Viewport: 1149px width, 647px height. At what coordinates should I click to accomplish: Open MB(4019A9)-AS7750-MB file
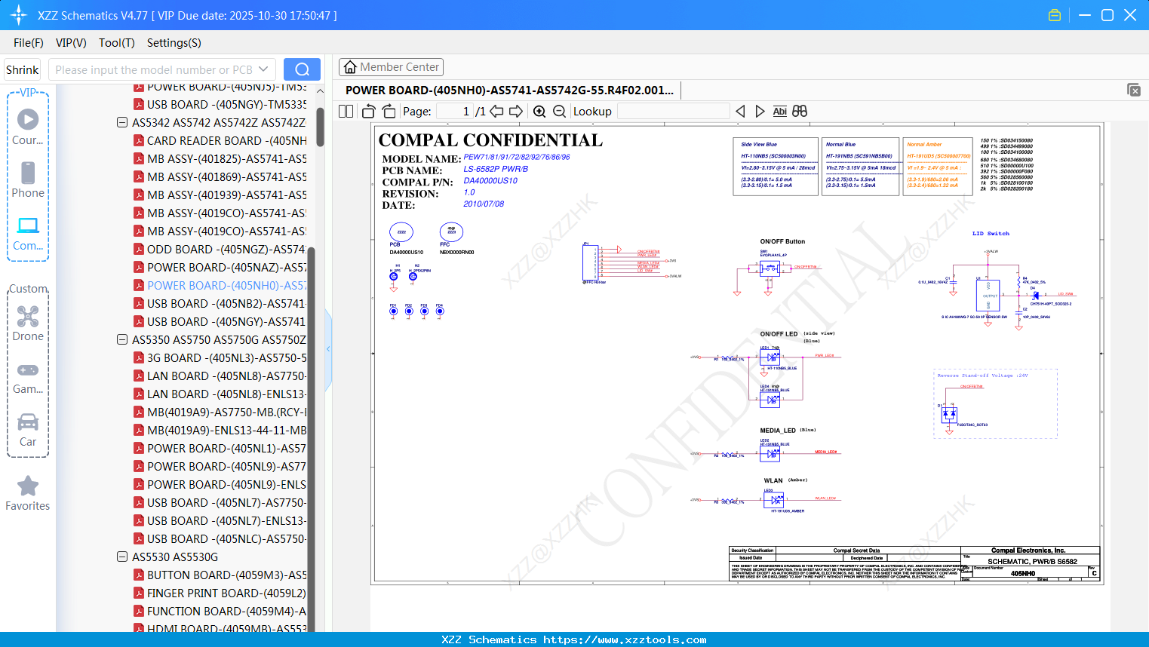coord(226,412)
